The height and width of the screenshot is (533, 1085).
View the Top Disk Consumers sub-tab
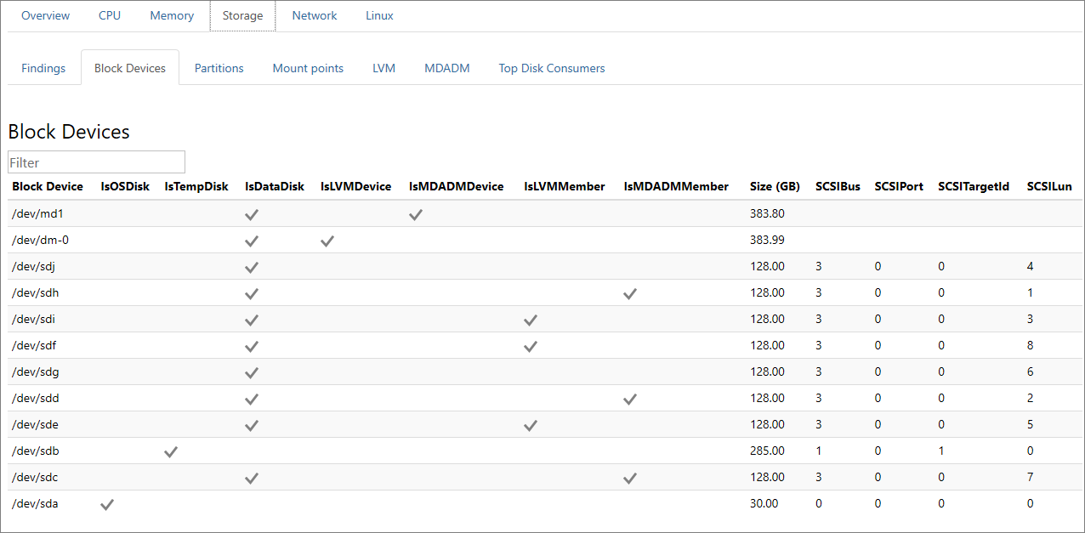551,67
